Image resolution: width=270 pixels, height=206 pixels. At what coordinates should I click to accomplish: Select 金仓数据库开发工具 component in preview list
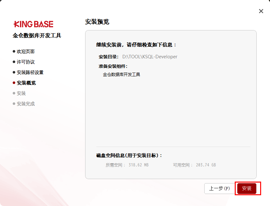[121, 74]
